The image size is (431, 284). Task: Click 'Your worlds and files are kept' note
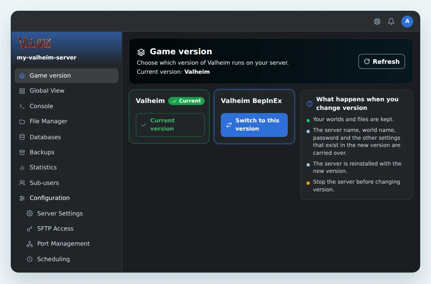coord(353,119)
